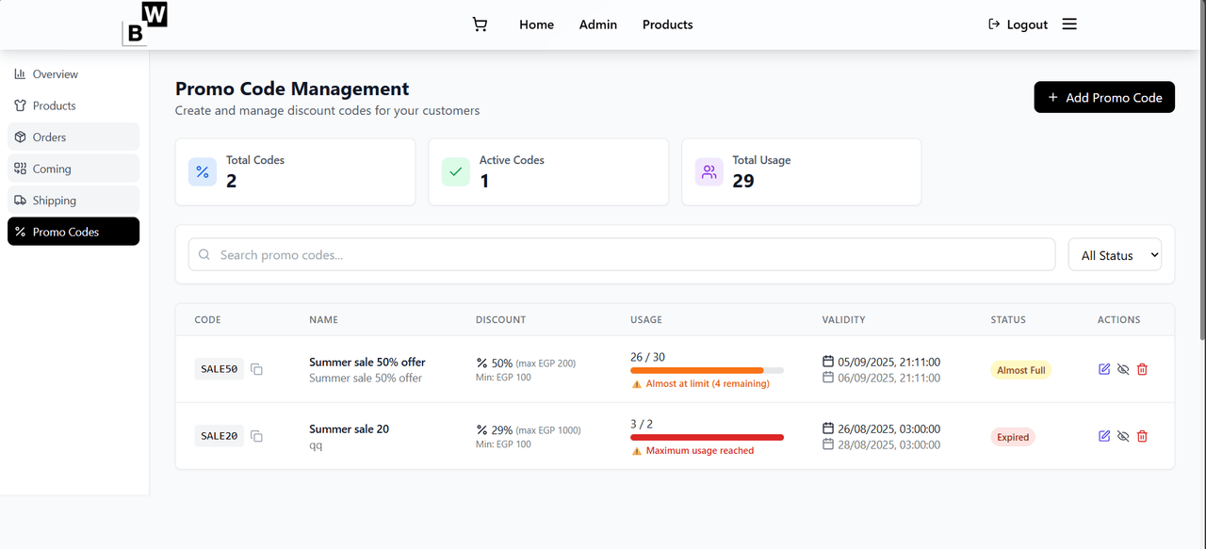Open the All Status filter dropdown
Screen dimensions: 1206x549
pos(1115,255)
